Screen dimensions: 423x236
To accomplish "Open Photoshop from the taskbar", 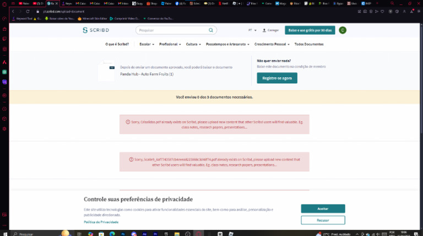I will pyautogui.click(x=123, y=234).
